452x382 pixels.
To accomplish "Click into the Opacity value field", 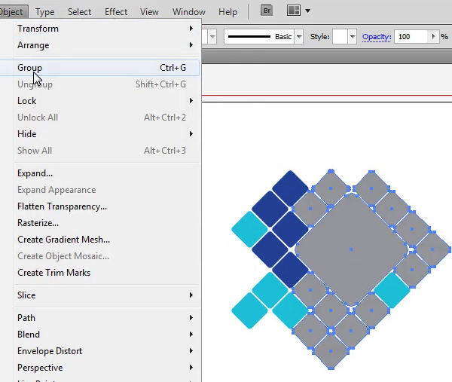I will tap(410, 37).
